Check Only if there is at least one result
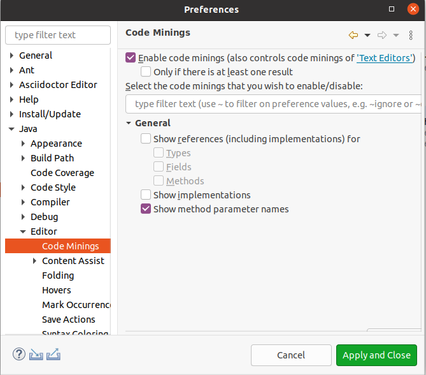Viewport: 426px width, 375px height. coord(146,72)
